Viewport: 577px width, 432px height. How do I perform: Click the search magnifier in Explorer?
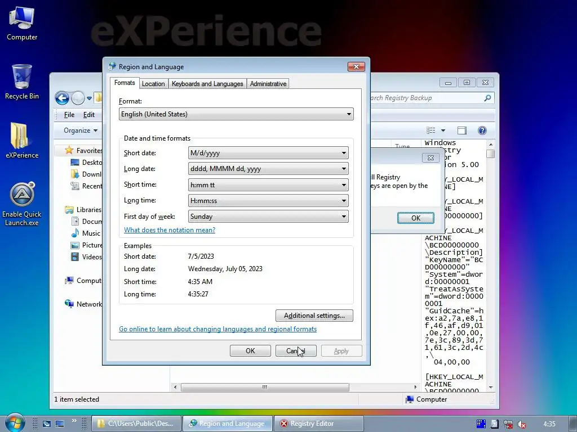pos(487,98)
